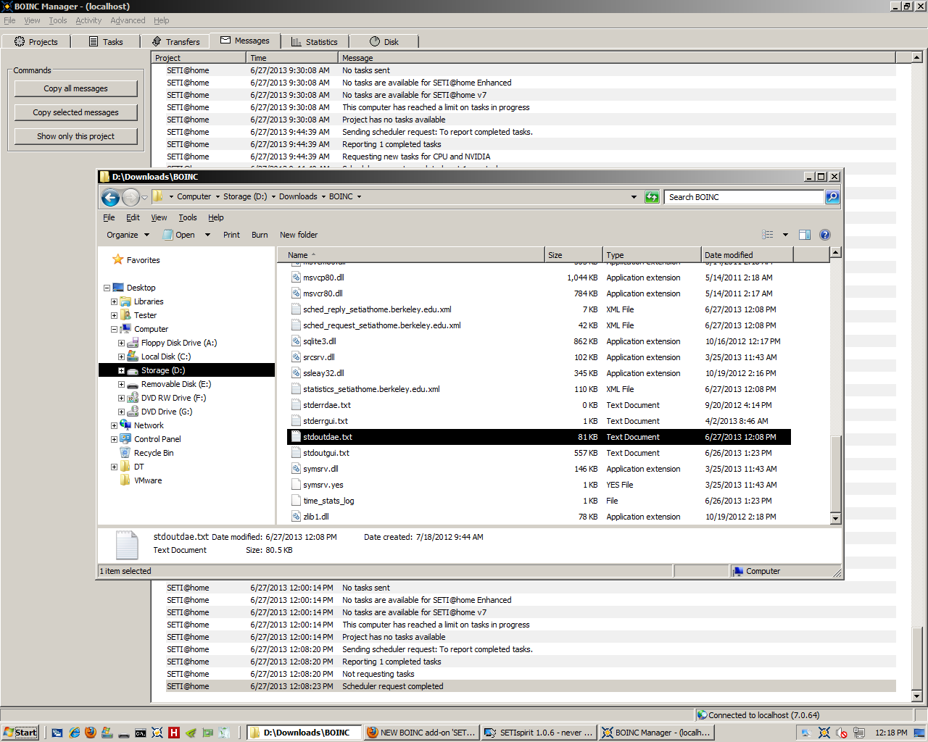Expand the Tester tree node
Screen dimensions: 928x742
coord(114,315)
